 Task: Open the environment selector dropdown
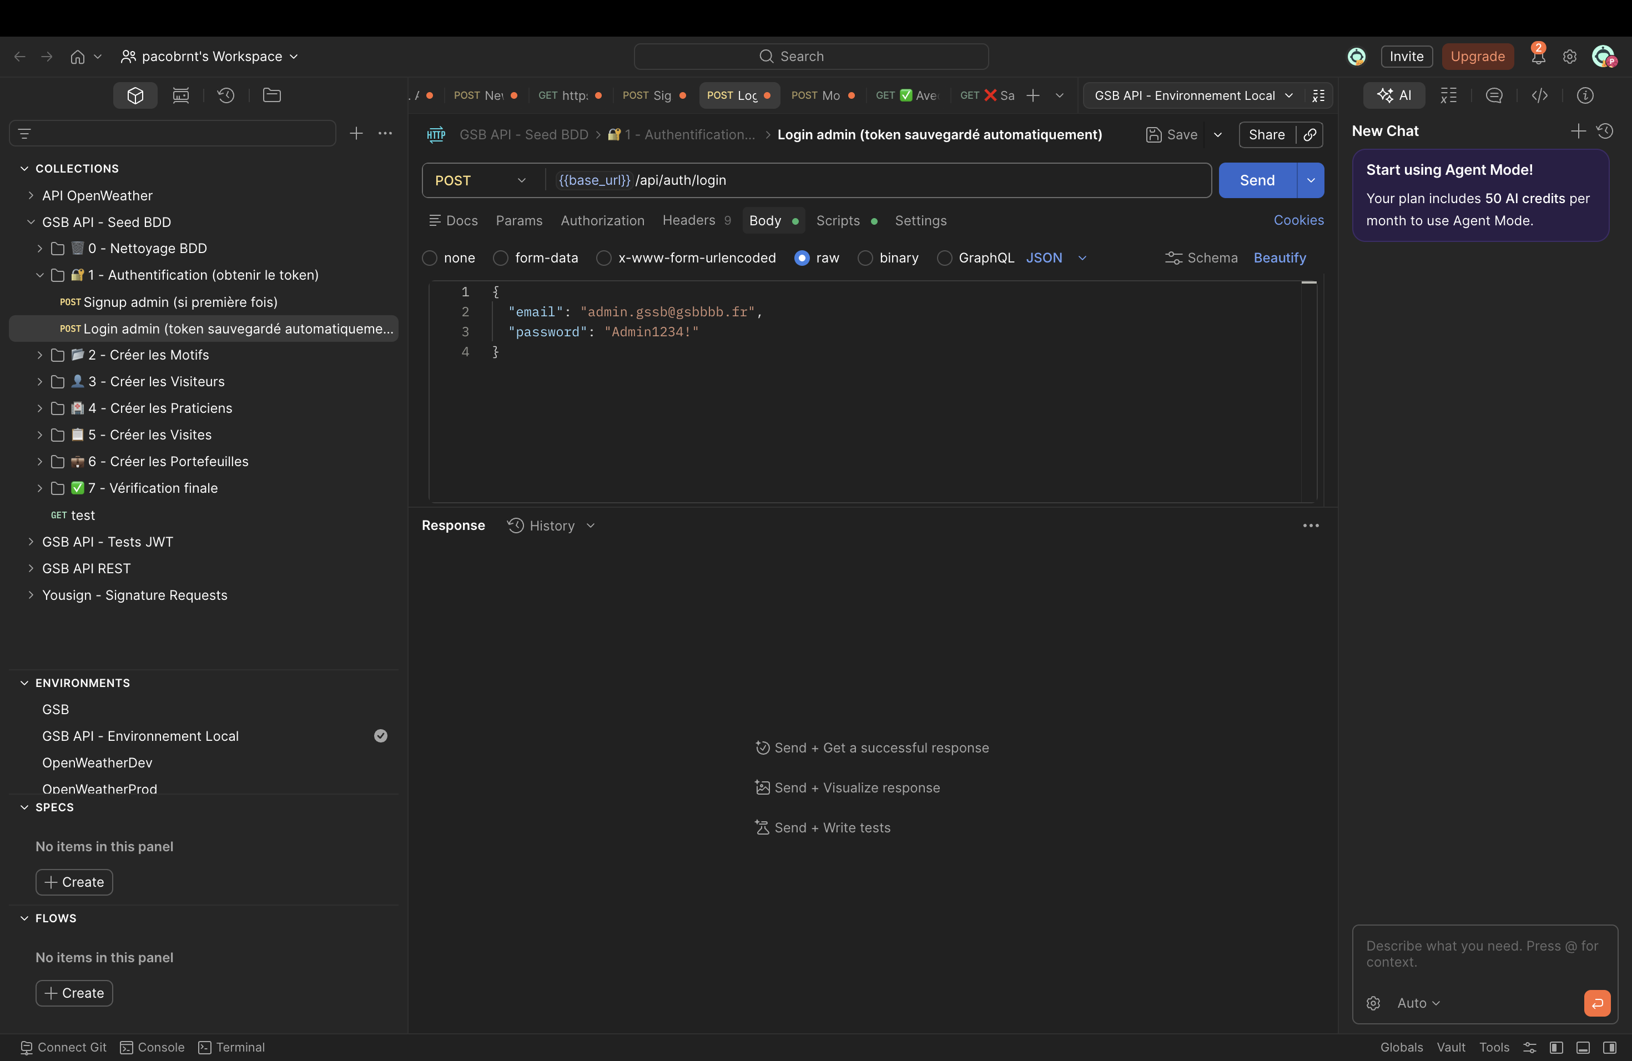[x=1194, y=95]
